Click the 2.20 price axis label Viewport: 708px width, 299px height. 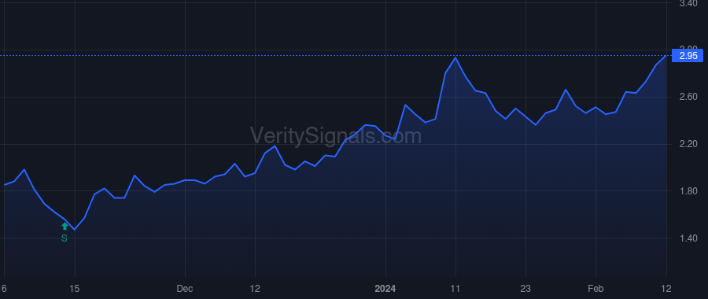pos(688,144)
